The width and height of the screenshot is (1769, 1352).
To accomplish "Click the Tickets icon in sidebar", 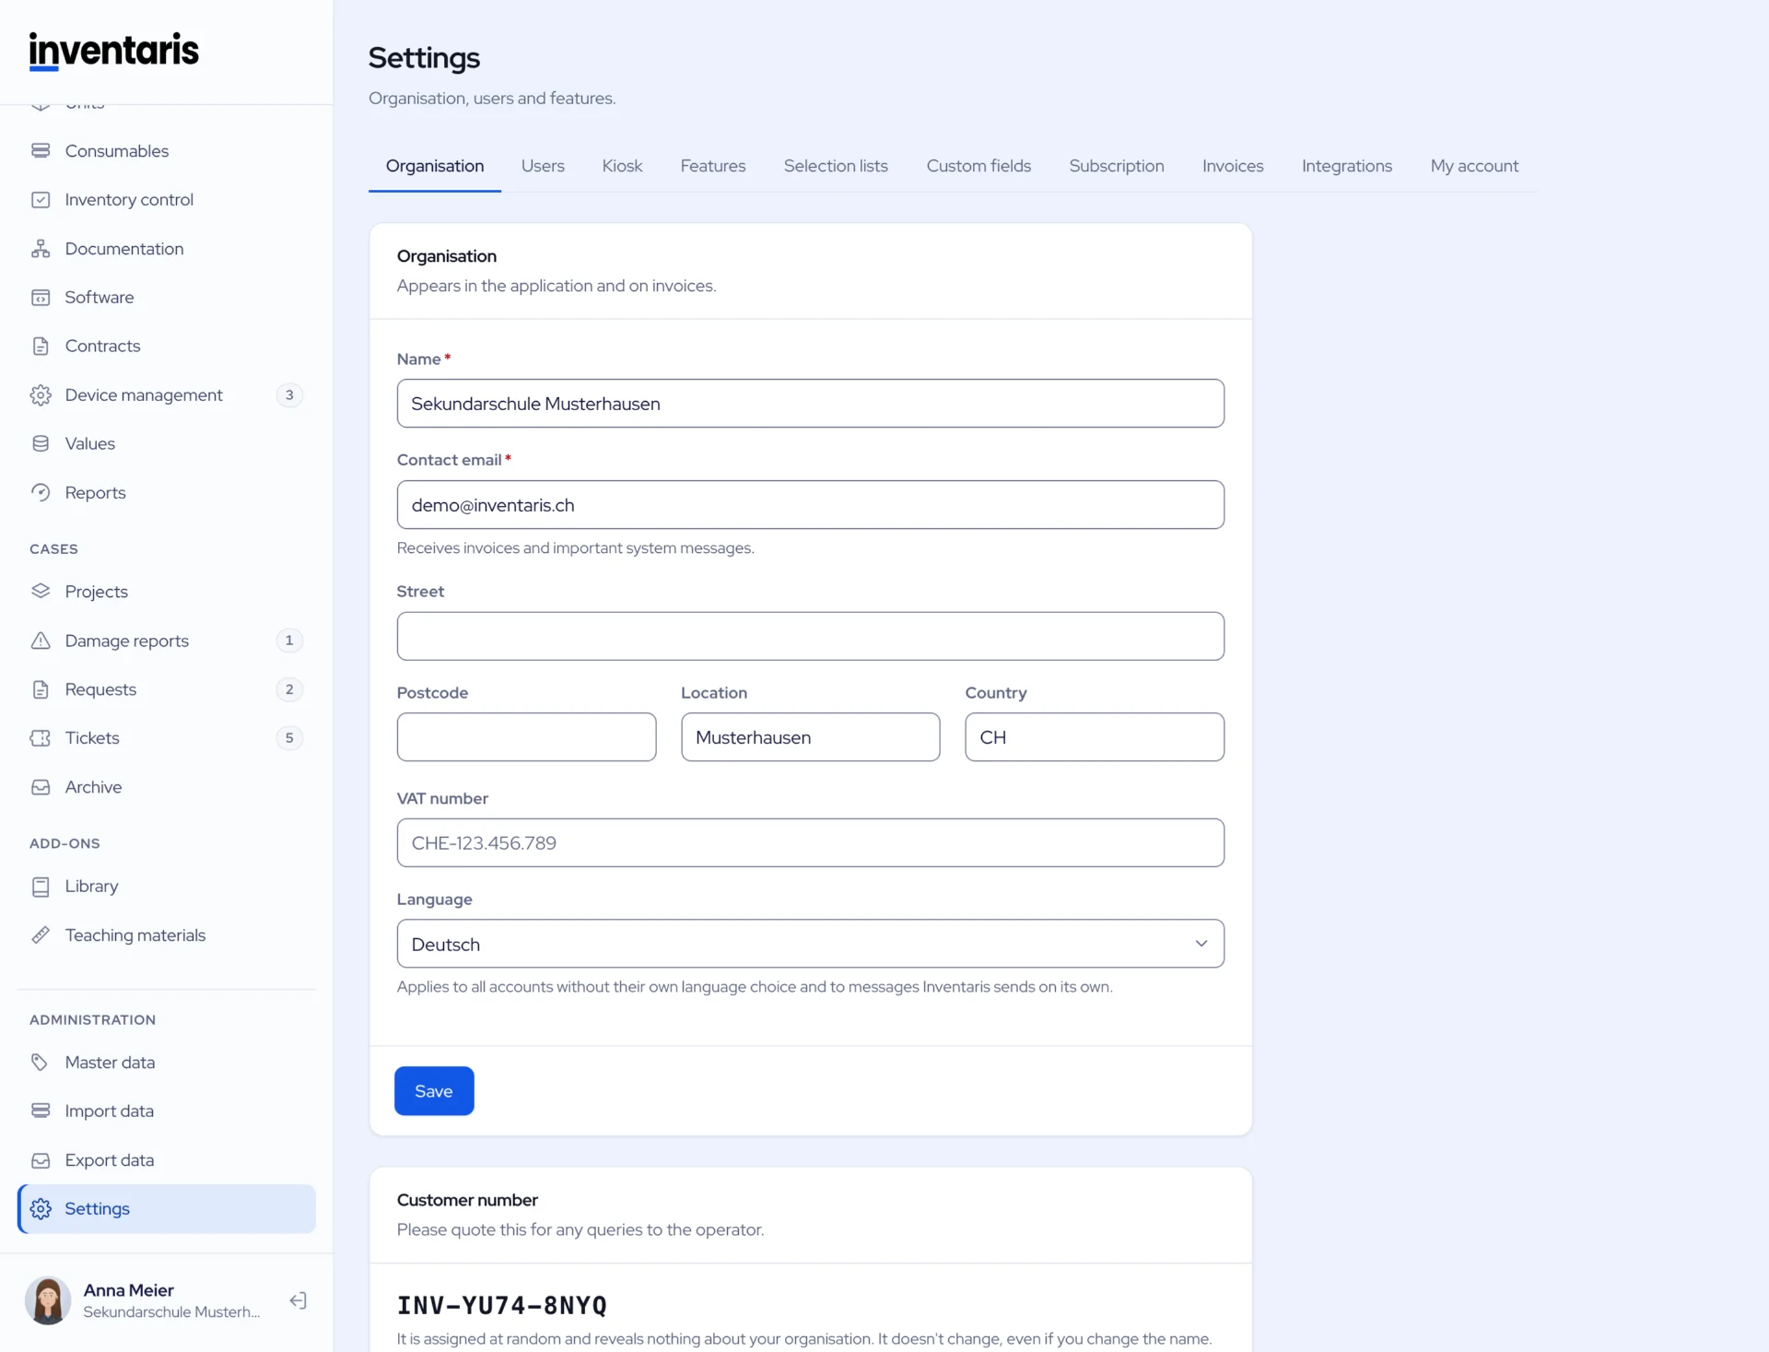I will (x=41, y=737).
